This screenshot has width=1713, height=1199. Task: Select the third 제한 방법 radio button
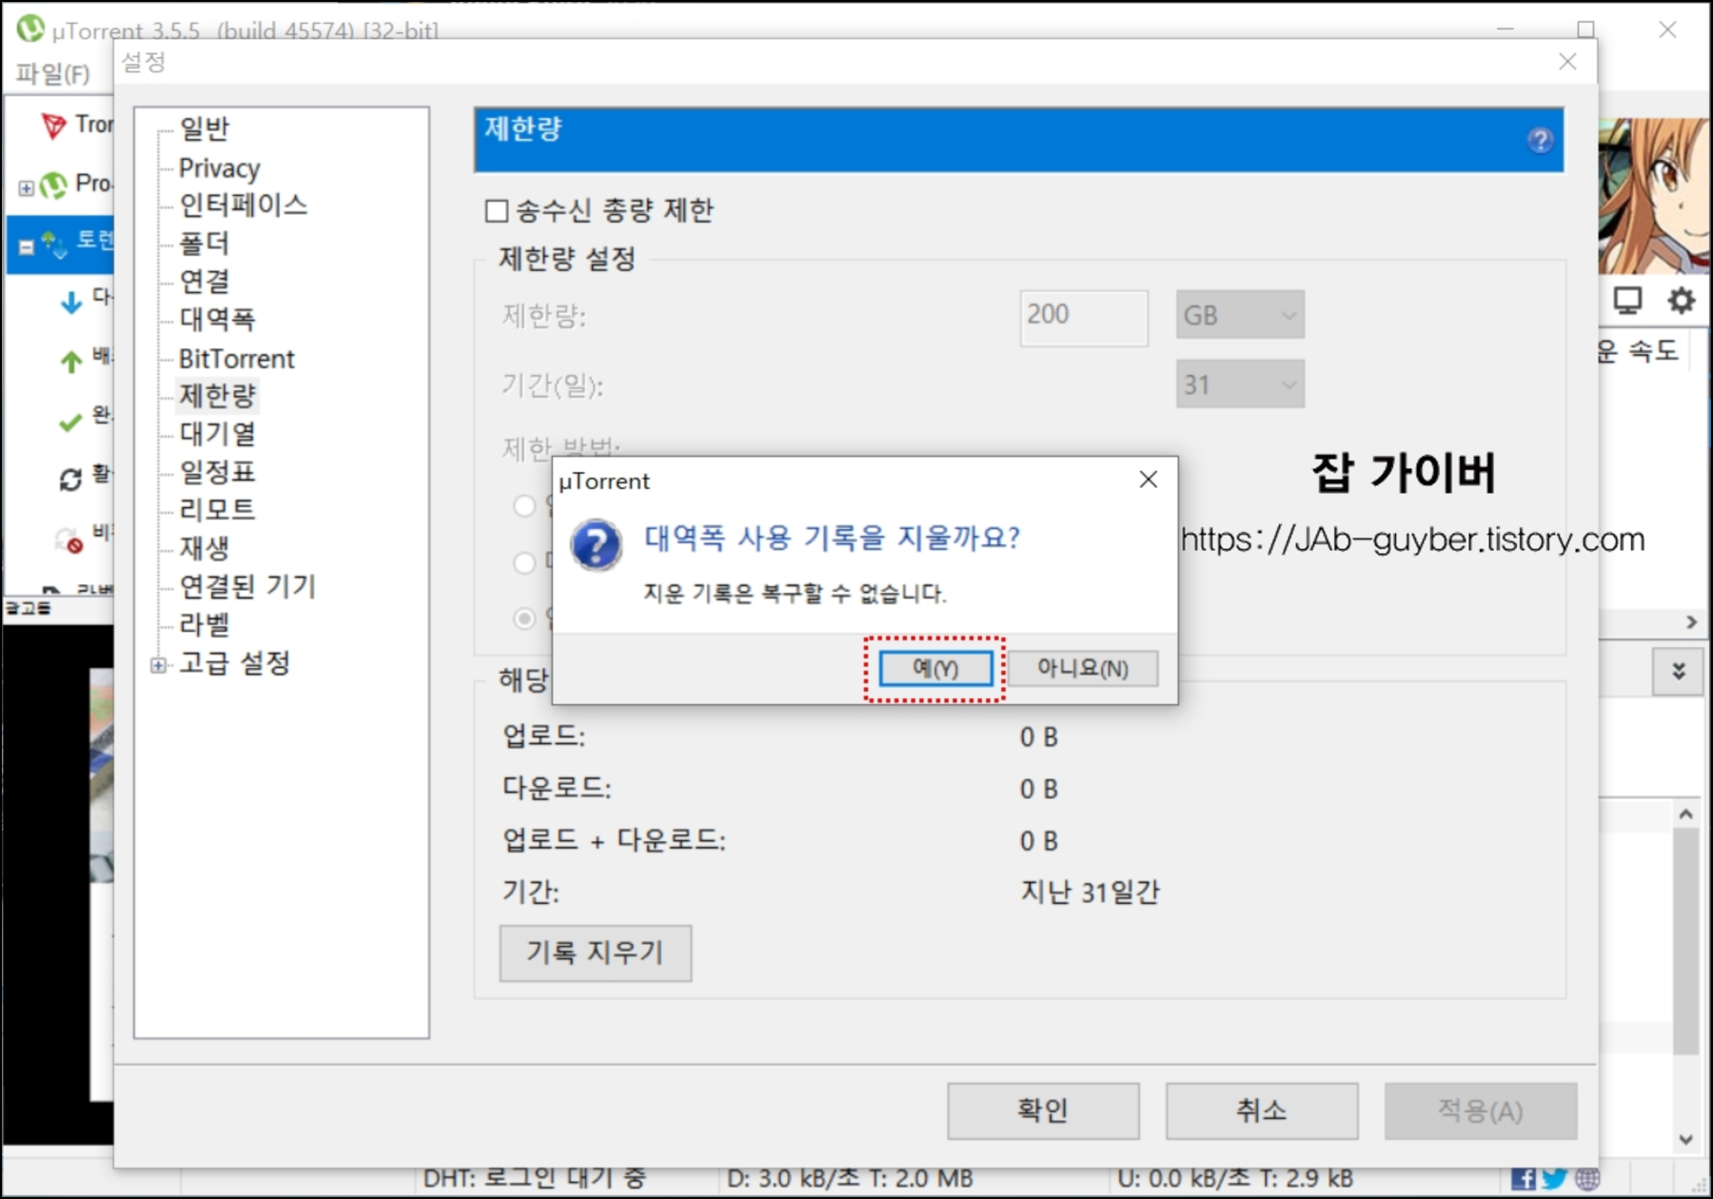pyautogui.click(x=524, y=619)
